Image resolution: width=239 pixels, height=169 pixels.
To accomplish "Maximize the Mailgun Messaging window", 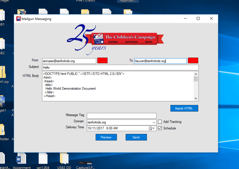I will coord(198,19).
